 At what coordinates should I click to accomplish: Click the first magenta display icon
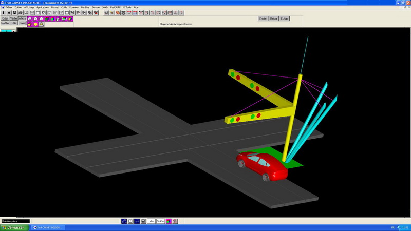click(x=30, y=18)
